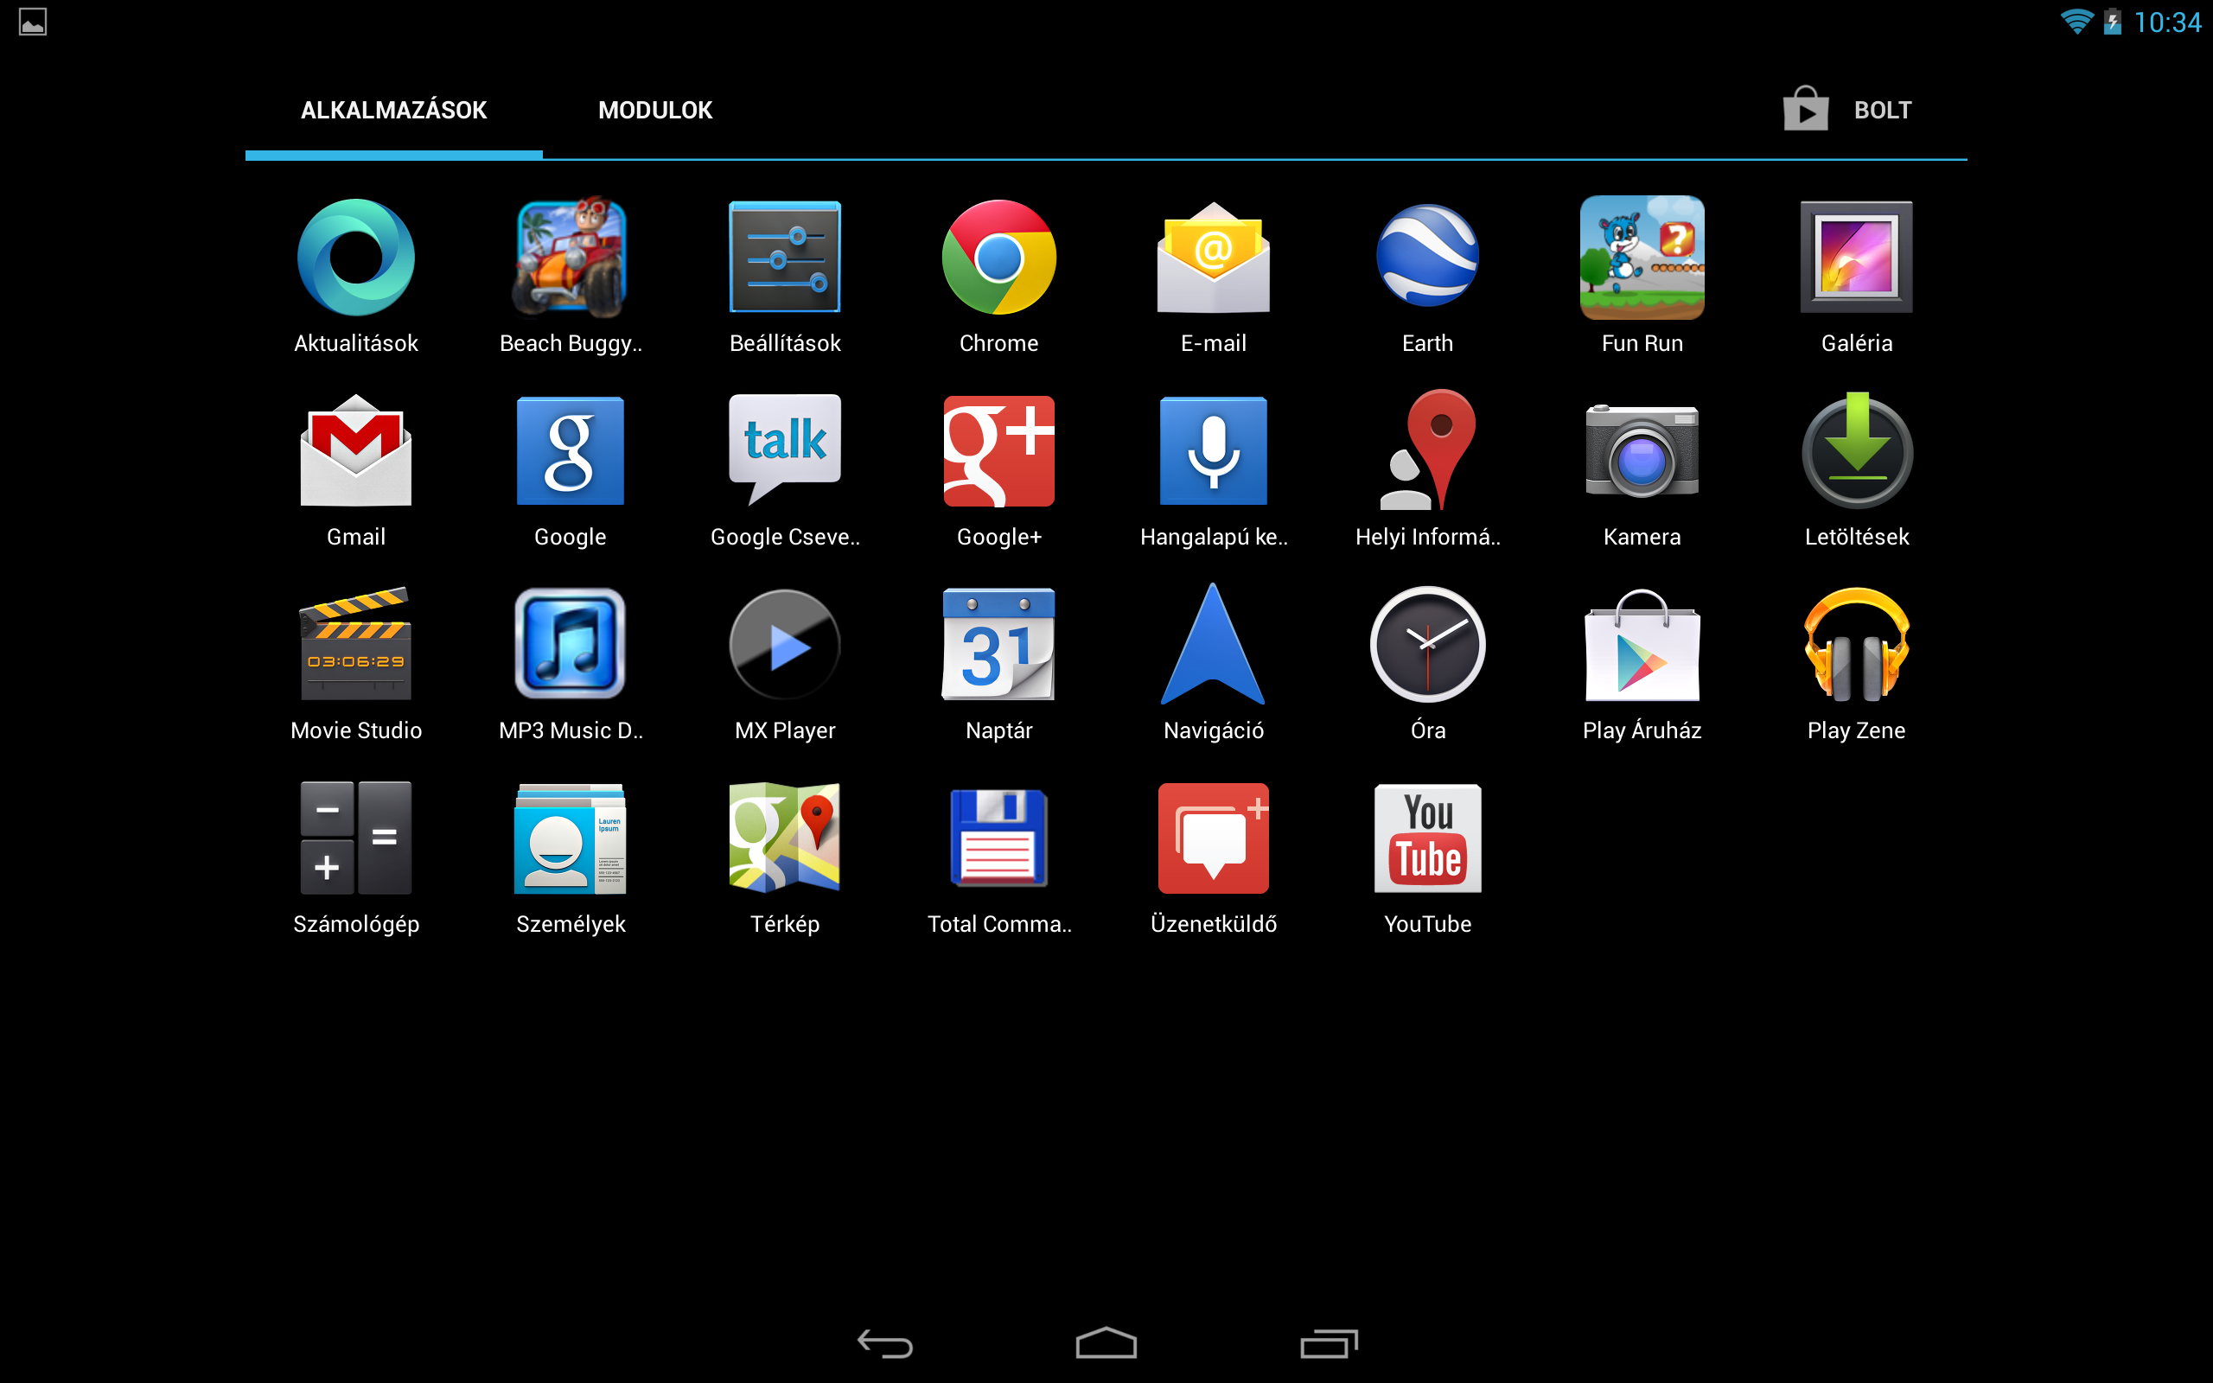Viewport: 2213px width, 1383px height.
Task: Switch to the ALKALMAZÁSOK tab
Action: pyautogui.click(x=394, y=111)
